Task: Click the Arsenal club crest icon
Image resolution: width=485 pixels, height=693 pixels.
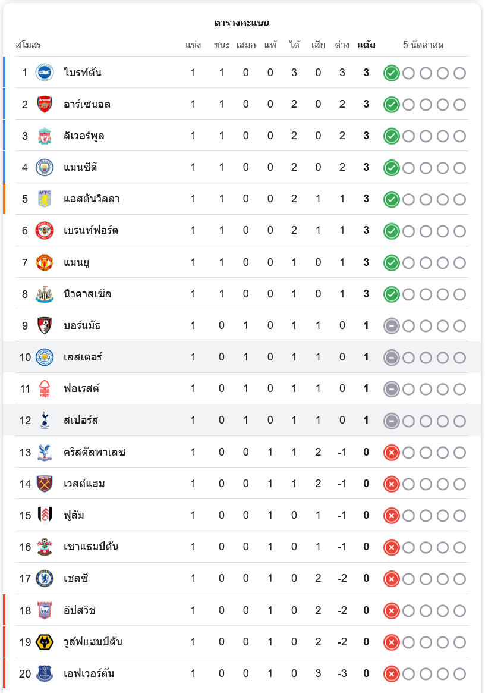Action: pos(45,104)
